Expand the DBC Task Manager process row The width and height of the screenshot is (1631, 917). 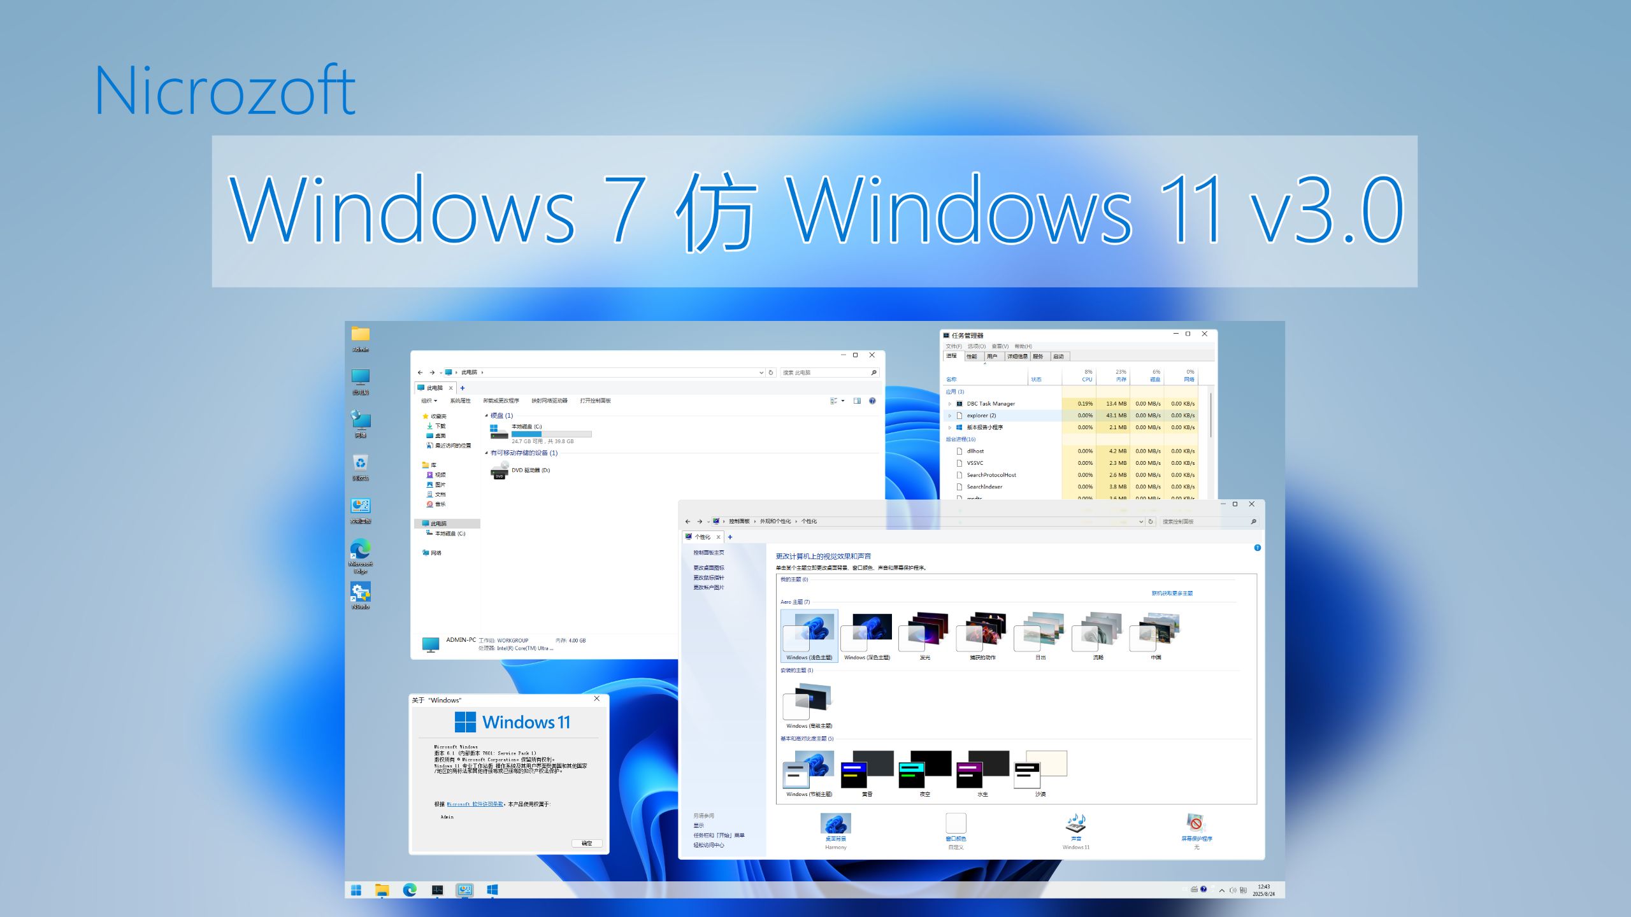pos(949,404)
